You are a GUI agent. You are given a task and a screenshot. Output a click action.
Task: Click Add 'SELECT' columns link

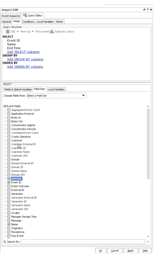23,52
